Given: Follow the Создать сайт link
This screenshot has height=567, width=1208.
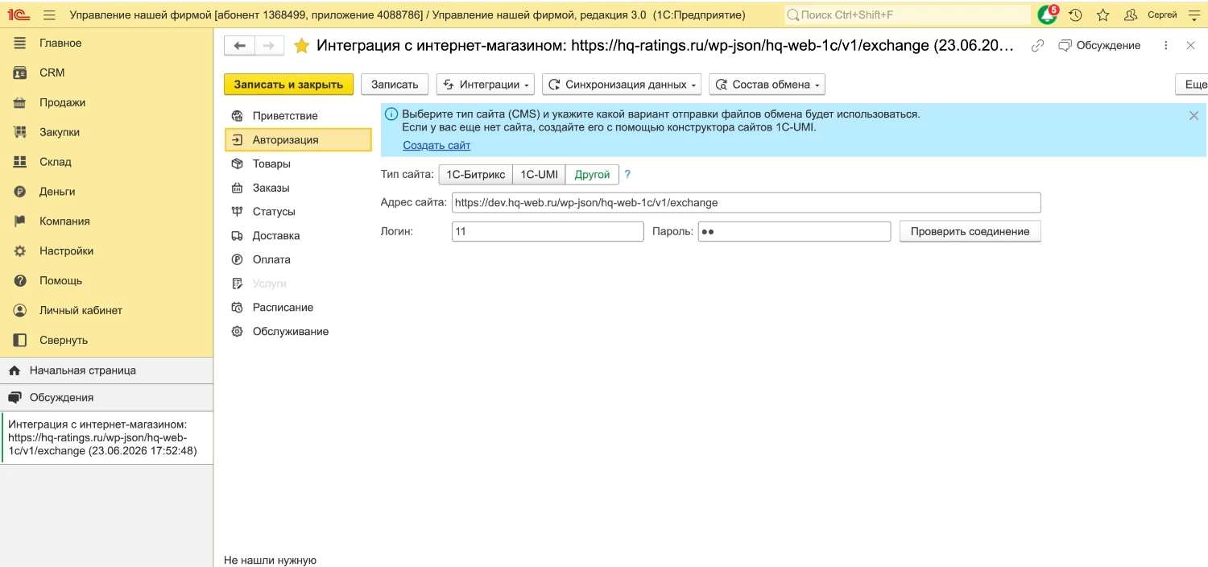Looking at the screenshot, I should (x=436, y=146).
